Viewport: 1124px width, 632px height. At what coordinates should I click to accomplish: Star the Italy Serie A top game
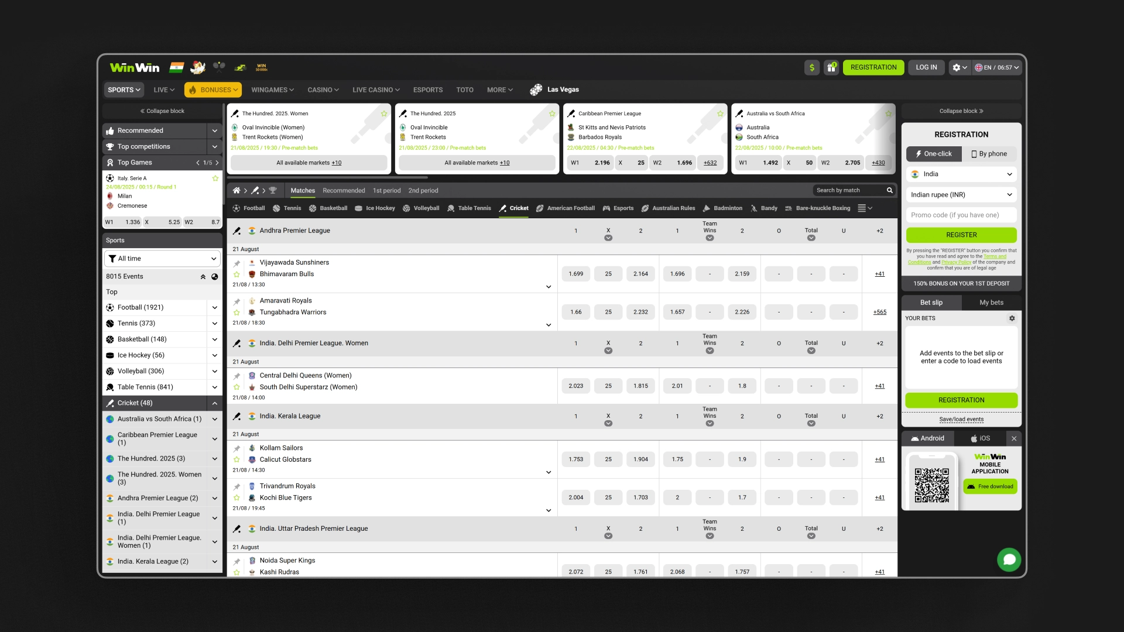tap(215, 178)
